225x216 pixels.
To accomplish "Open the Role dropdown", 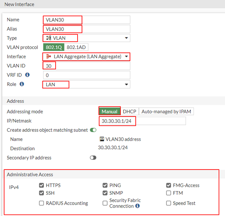I will point(87,84).
